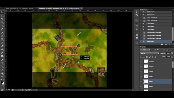174x98 pixels.
Task: Select the Magic Wand tool
Action: point(2,22)
